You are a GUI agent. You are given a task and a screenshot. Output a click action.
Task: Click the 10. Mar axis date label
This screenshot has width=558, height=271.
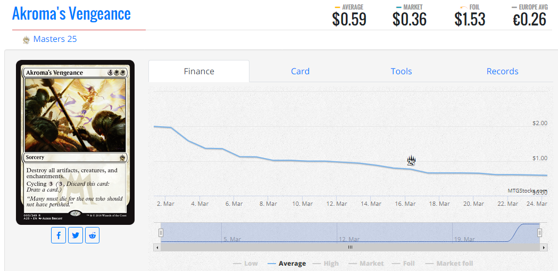click(302, 204)
